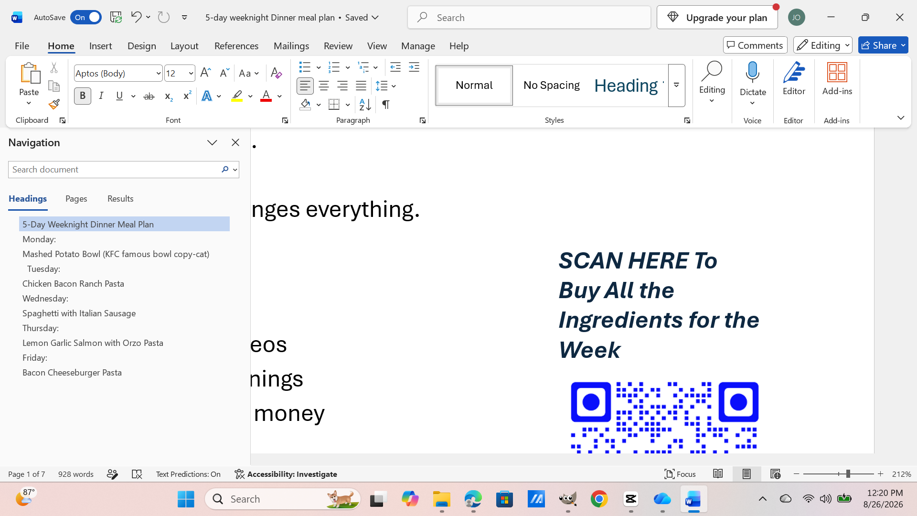Click the Clear All Formatting icon
This screenshot has width=917, height=516.
point(276,73)
